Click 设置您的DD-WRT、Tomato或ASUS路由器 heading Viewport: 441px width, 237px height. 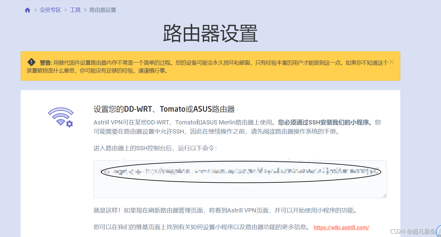click(x=164, y=109)
